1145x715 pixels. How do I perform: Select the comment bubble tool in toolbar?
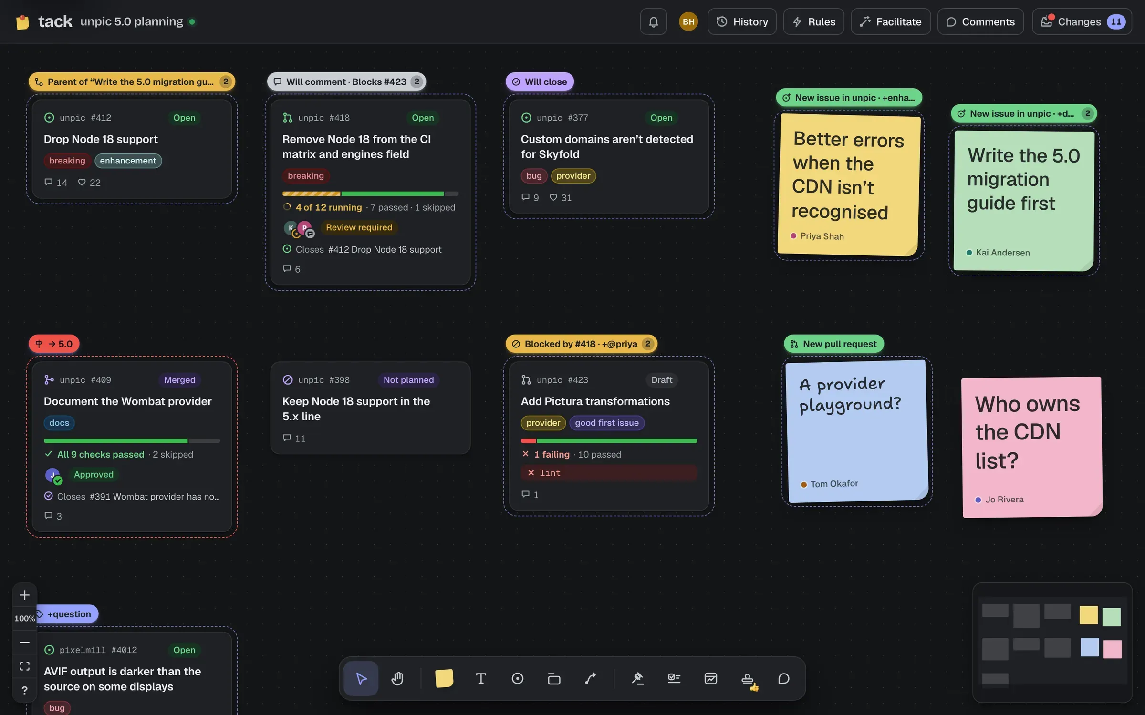tap(784, 678)
